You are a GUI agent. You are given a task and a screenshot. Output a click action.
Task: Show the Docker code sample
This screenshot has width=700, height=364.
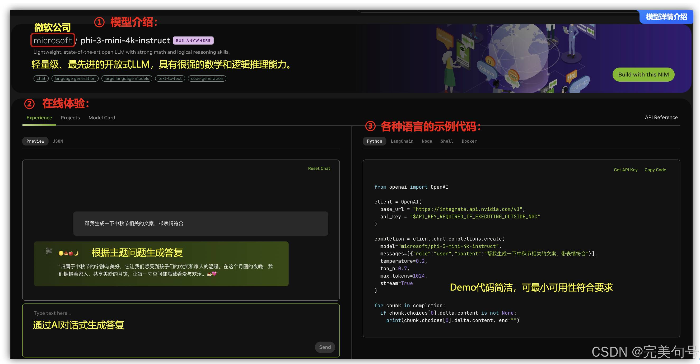tap(469, 141)
